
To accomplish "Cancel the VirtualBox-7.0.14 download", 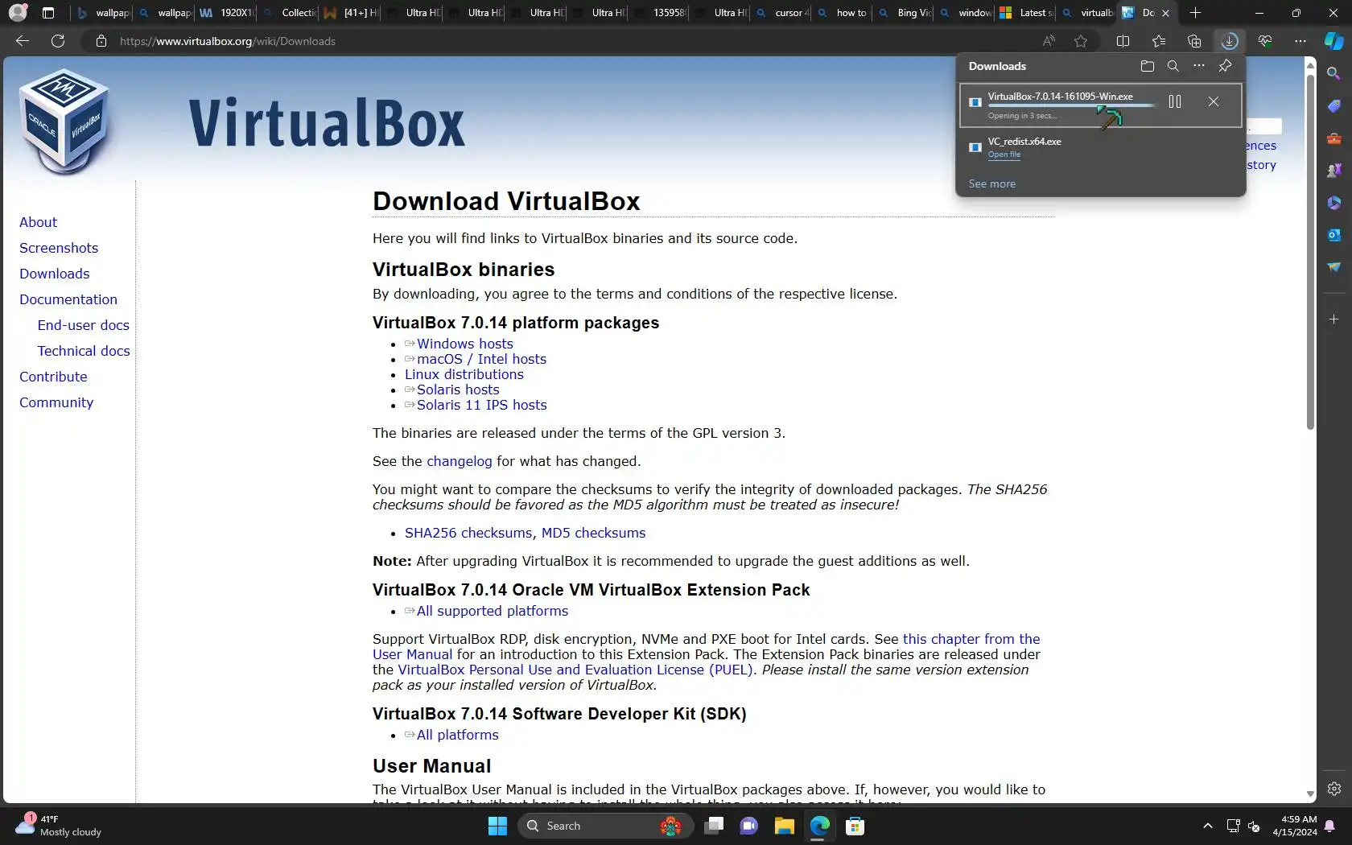I will tap(1214, 101).
